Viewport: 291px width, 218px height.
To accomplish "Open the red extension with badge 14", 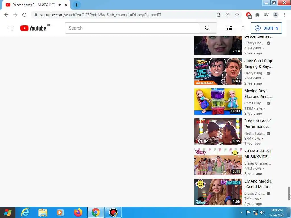I will pyautogui.click(x=248, y=15).
